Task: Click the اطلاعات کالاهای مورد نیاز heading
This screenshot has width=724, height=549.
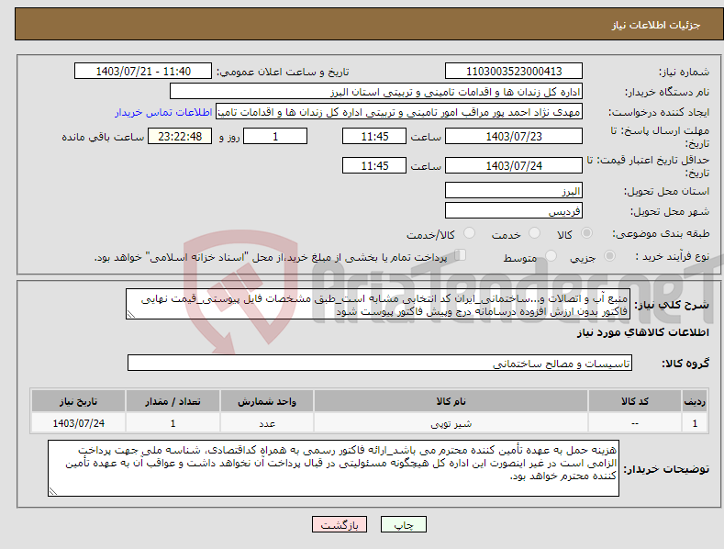Action: [x=642, y=332]
